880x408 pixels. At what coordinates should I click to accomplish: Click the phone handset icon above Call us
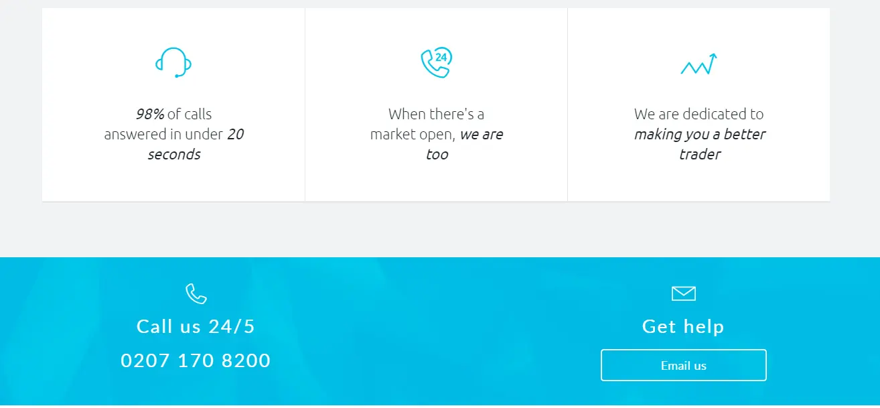pos(196,293)
